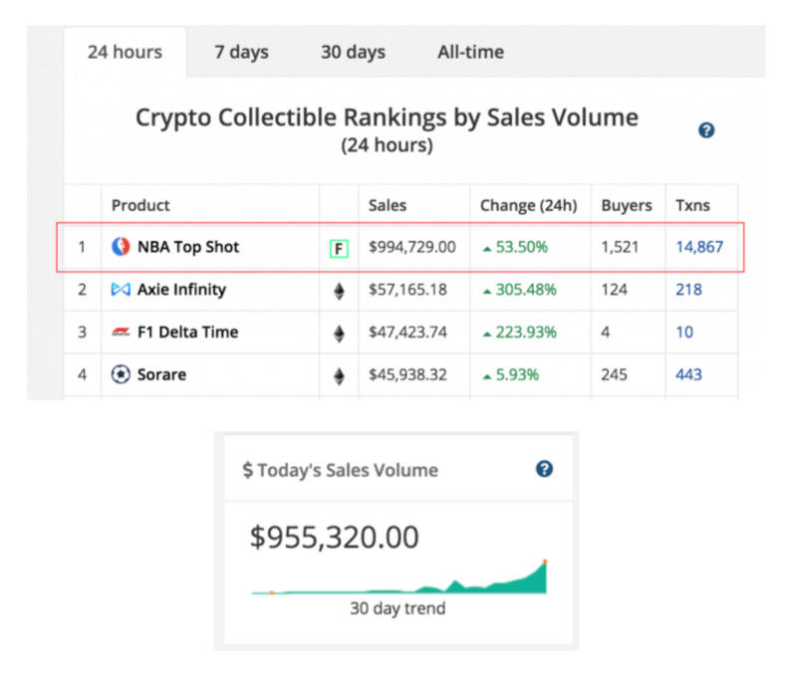Click the Sorare soccer ball icon
This screenshot has height=674, width=797.
(x=121, y=375)
